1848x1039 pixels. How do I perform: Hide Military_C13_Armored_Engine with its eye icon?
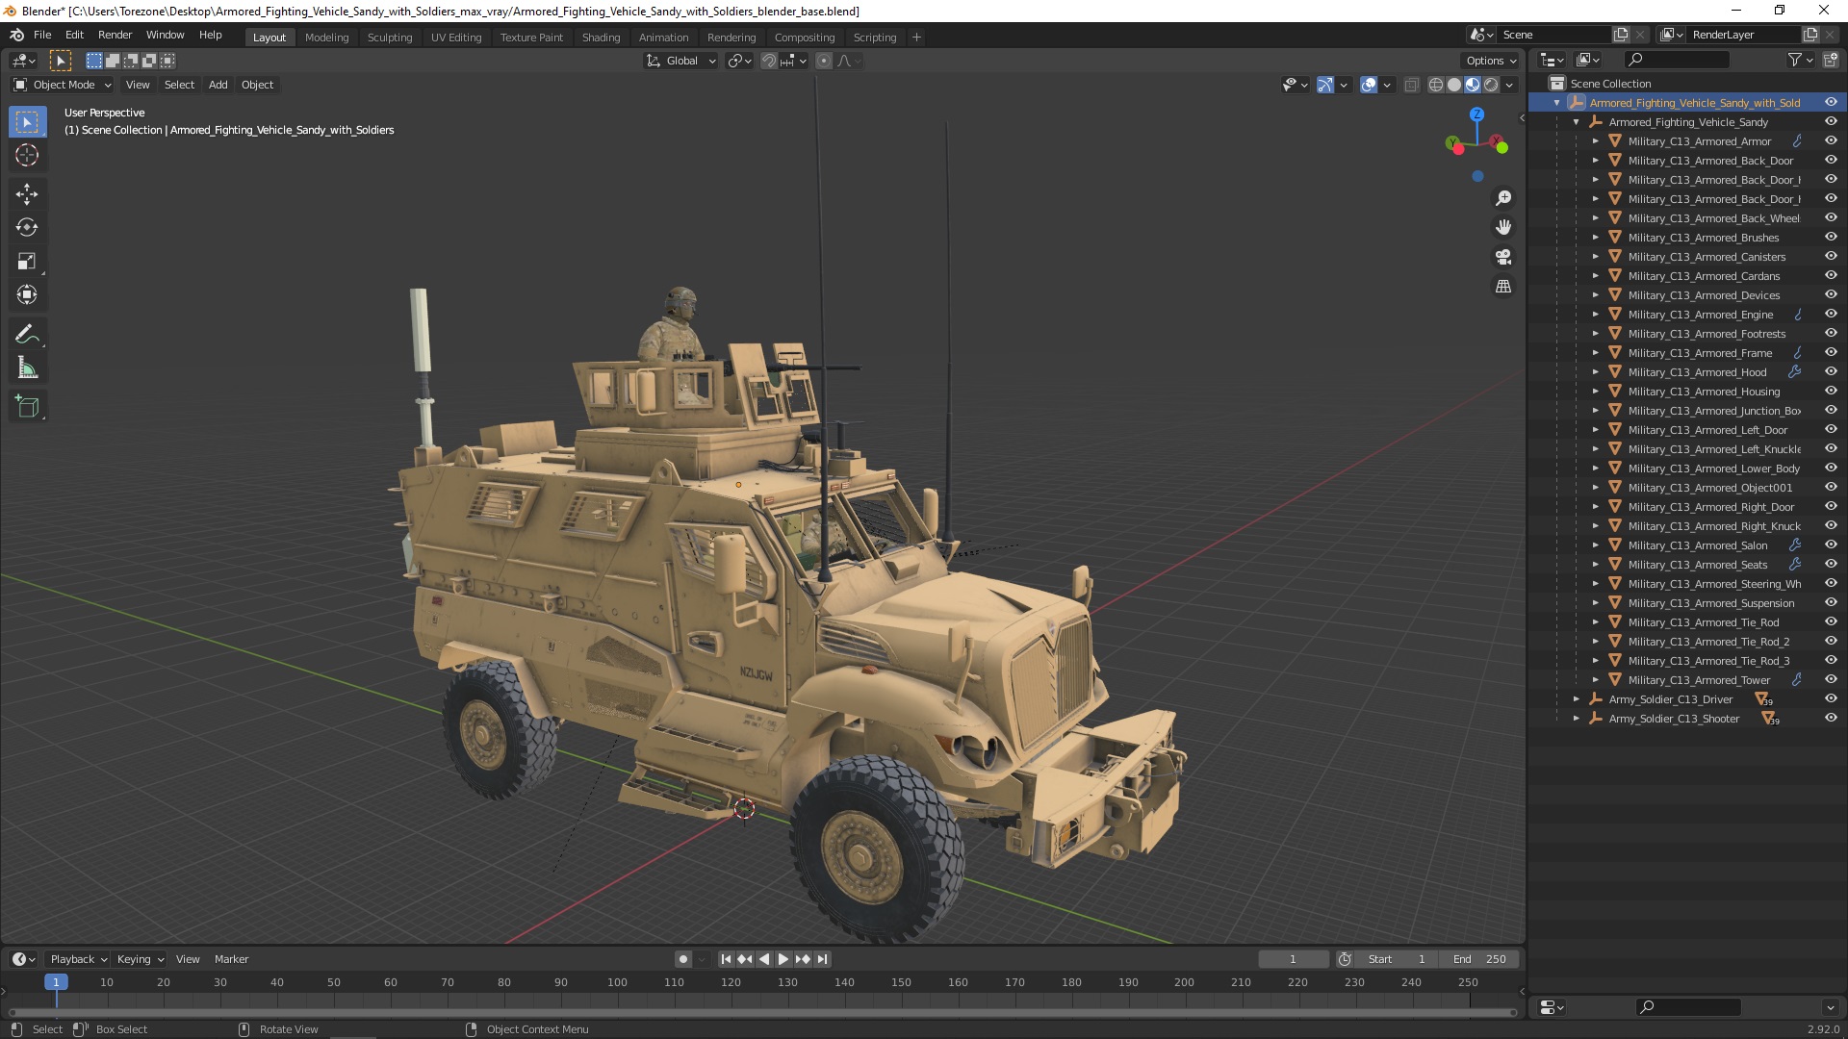click(x=1831, y=315)
